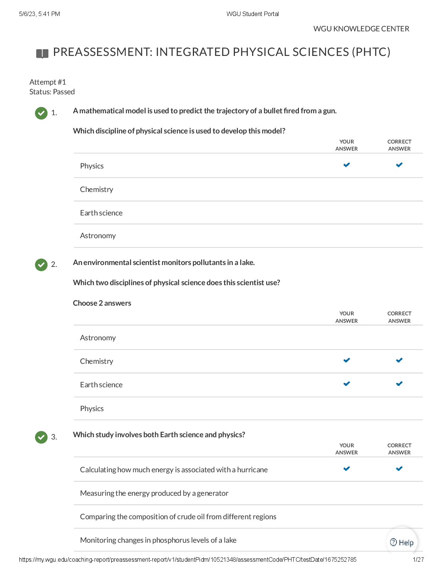The width and height of the screenshot is (443, 574).
Task: Click green check icon for question 3
Action: tap(41, 437)
